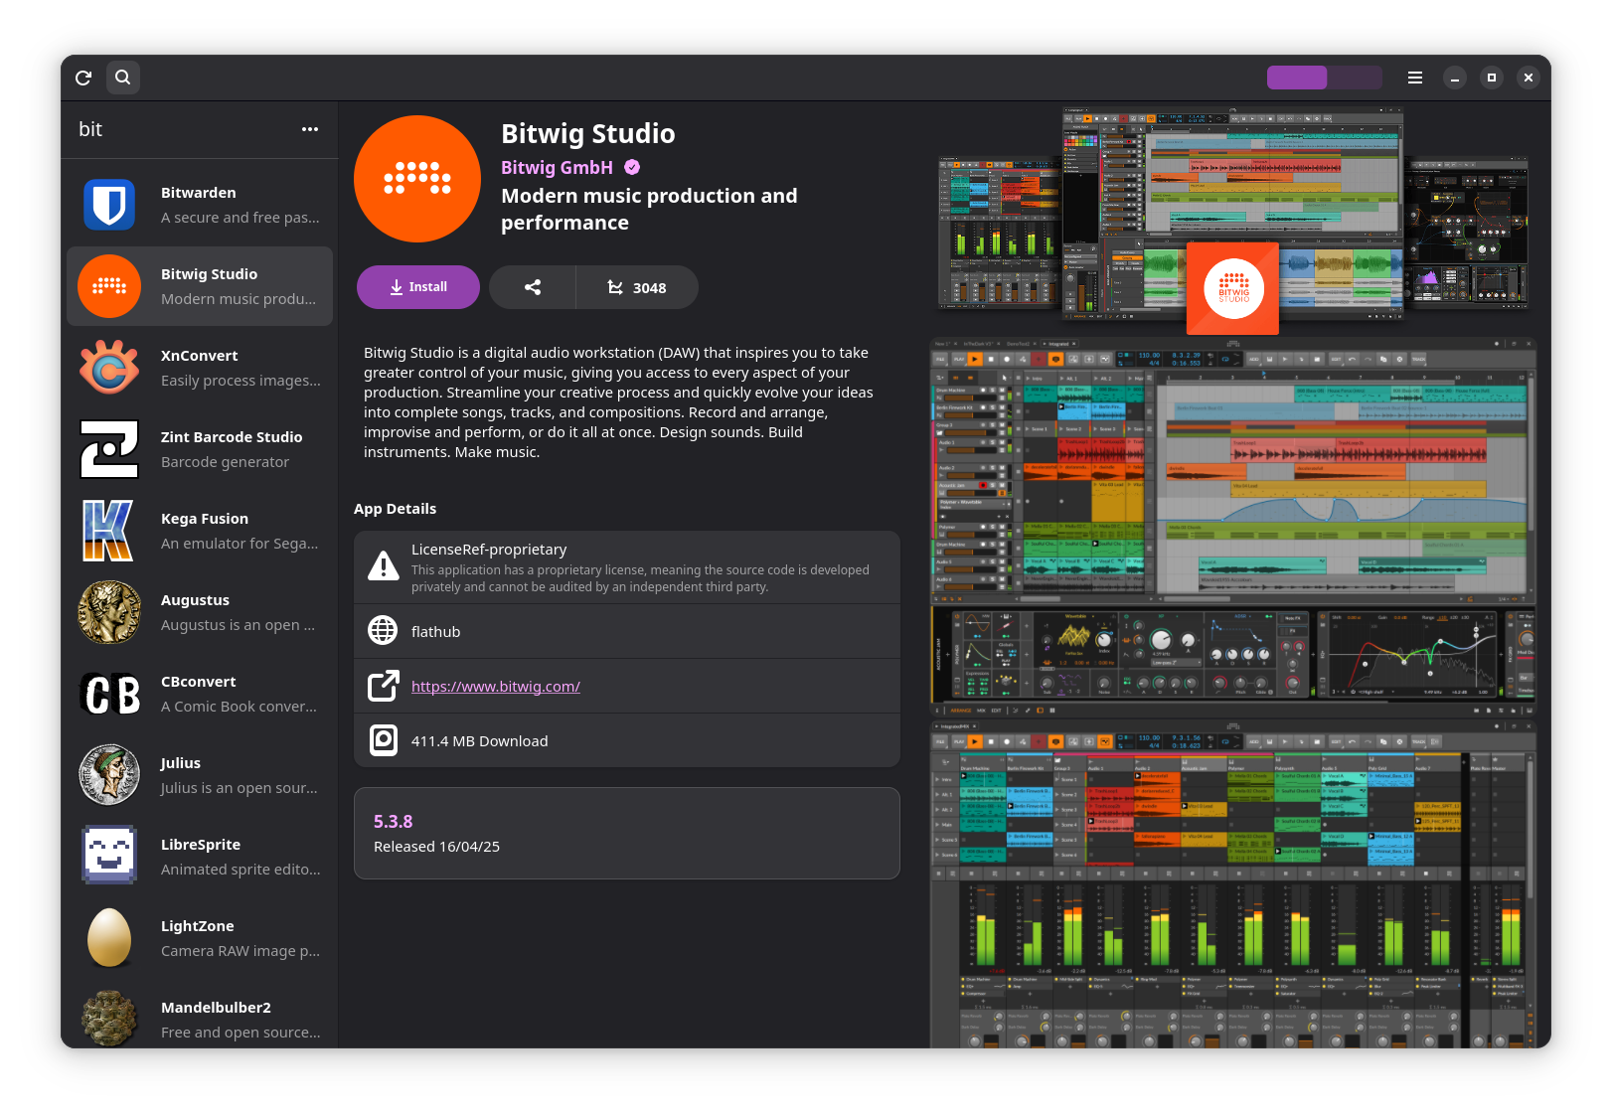Screen dimensions: 1612x1115
Task: Open the hamburger main menu
Action: coord(1415,78)
